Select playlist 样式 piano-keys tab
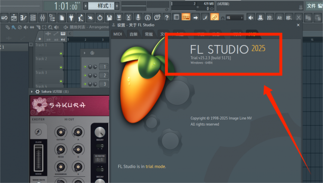Viewport: 323px width, 183px height. pyautogui.click(x=63, y=36)
